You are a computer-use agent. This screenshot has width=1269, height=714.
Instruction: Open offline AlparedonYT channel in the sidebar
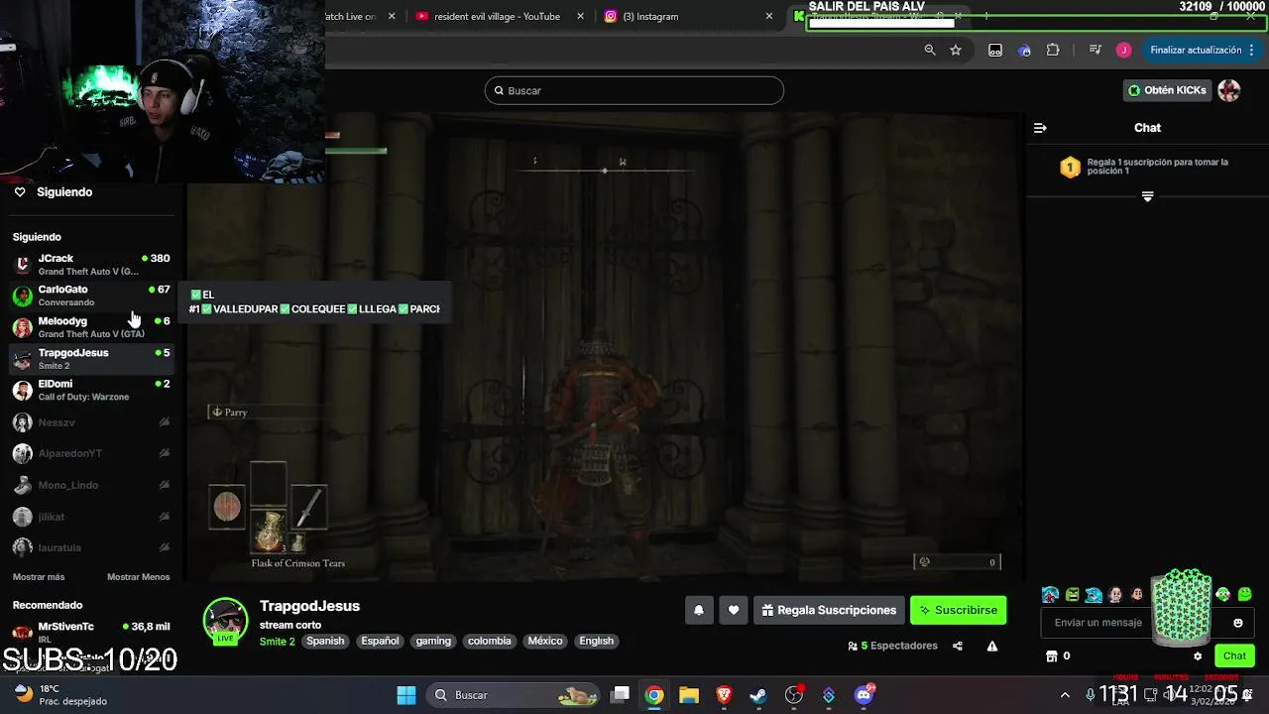[x=91, y=453]
